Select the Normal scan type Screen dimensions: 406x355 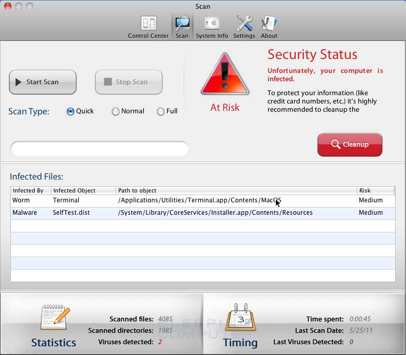point(116,111)
